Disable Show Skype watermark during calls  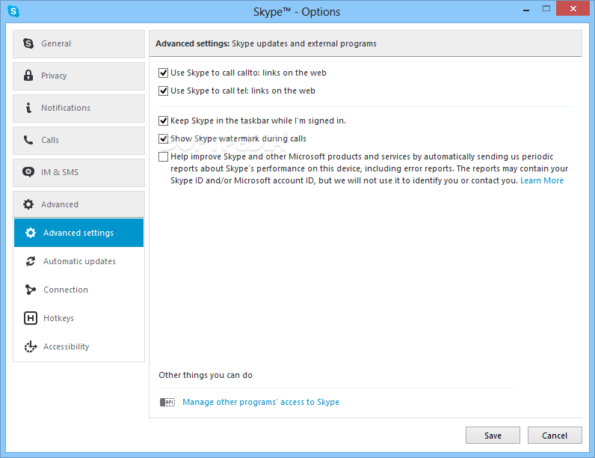pyautogui.click(x=163, y=138)
